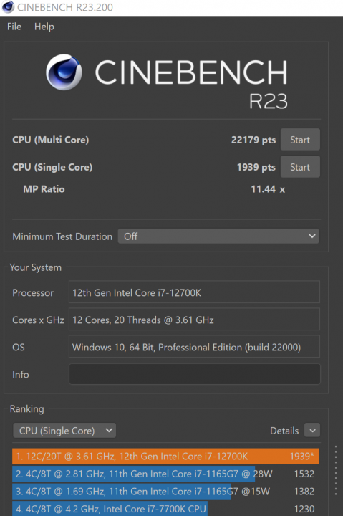Screen dimensions: 343x516
Task: Select the ranking row for i7-1165G7 @15W
Action: pyautogui.click(x=165, y=492)
